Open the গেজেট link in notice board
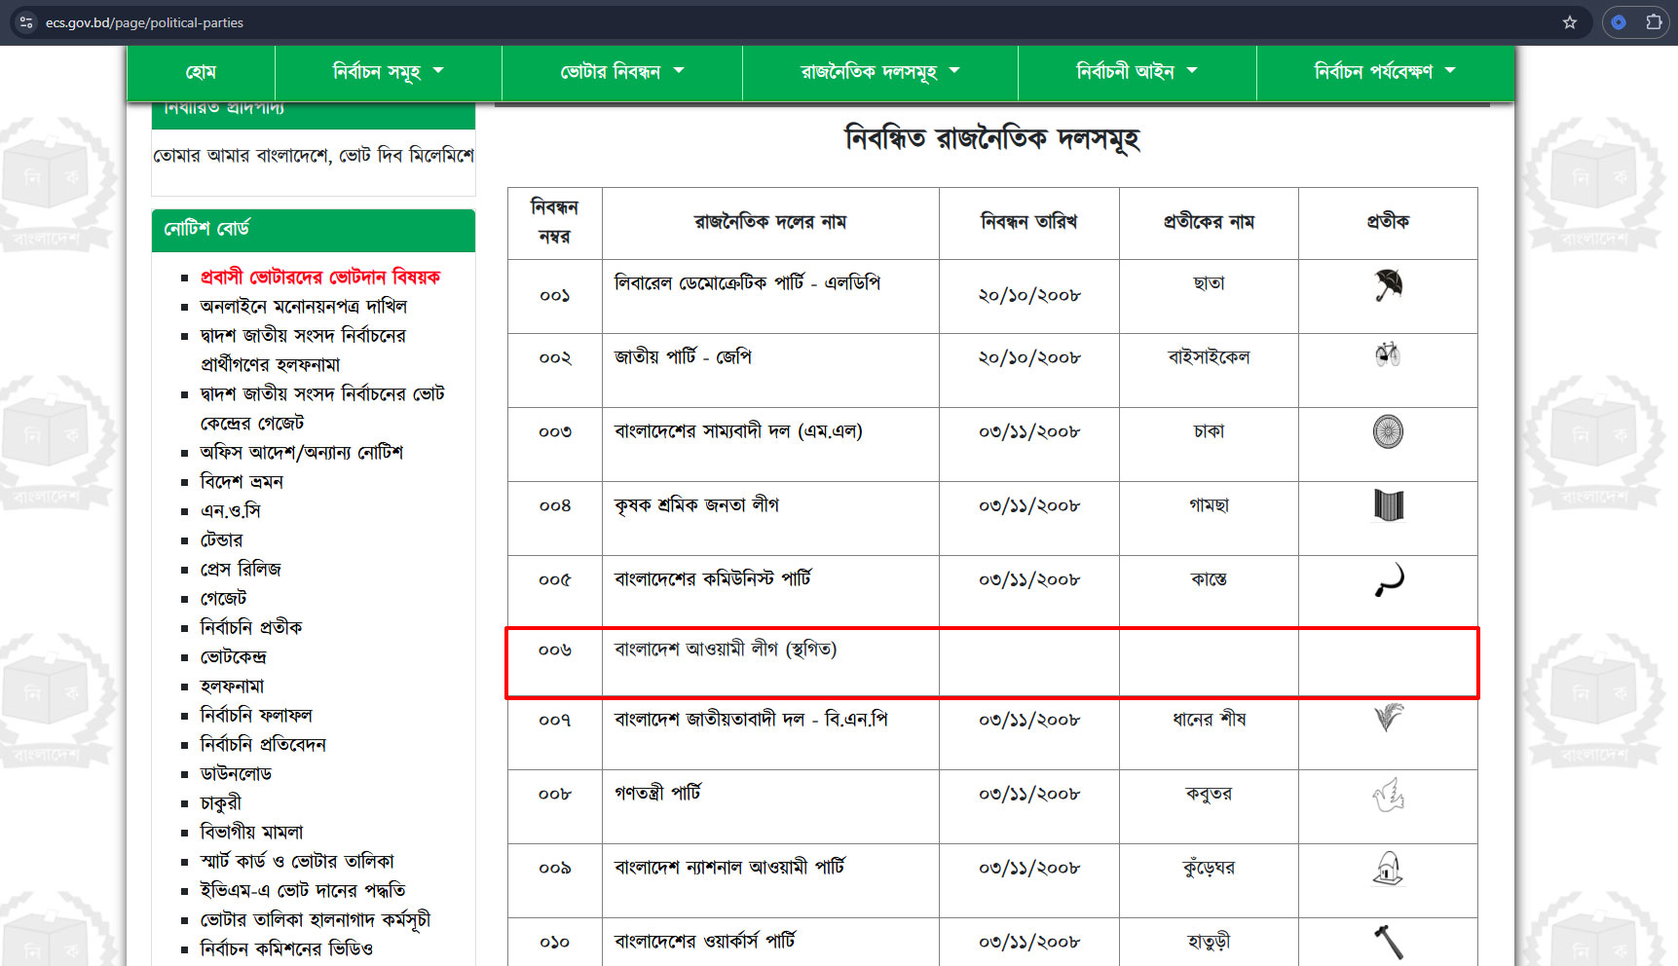This screenshot has width=1678, height=966. coord(223,599)
